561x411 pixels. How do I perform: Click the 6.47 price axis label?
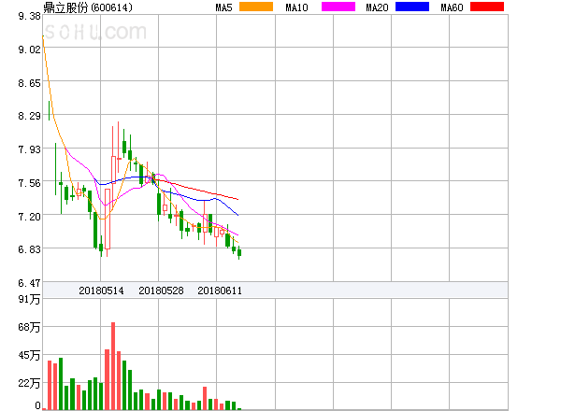tap(29, 283)
